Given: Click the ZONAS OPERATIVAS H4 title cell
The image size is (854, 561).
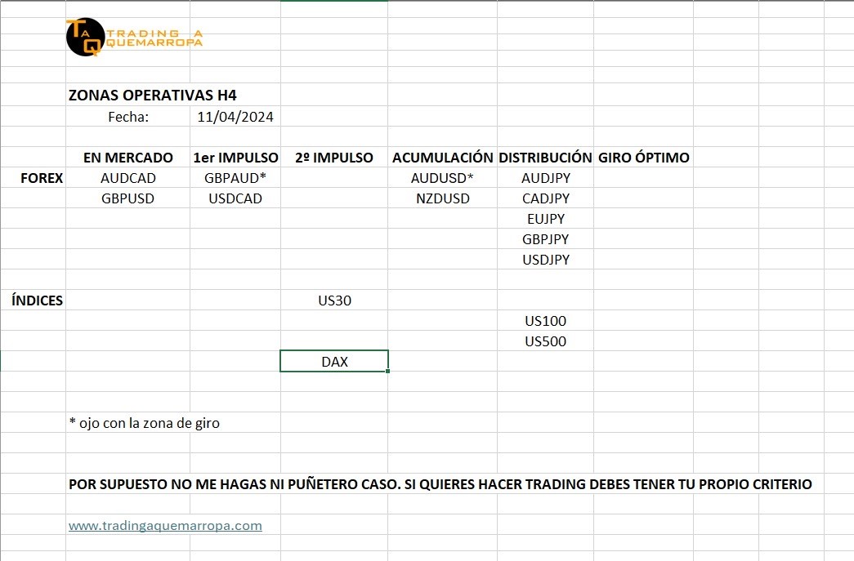Looking at the screenshot, I should pos(153,96).
